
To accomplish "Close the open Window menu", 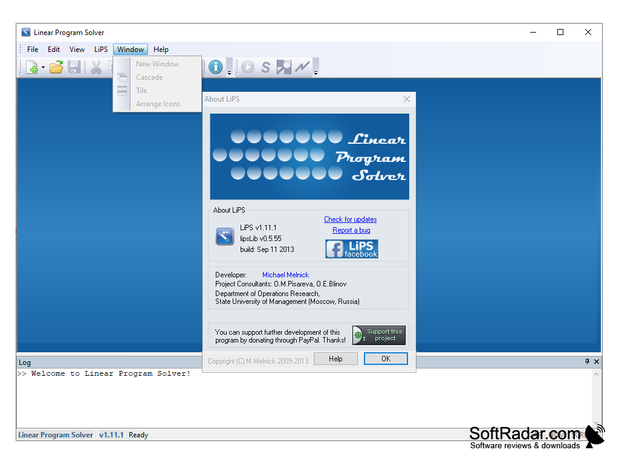I will 131,50.
